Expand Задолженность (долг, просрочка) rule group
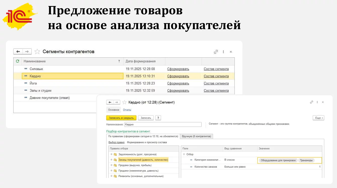The height and width of the screenshot is (188, 337). 111,154
